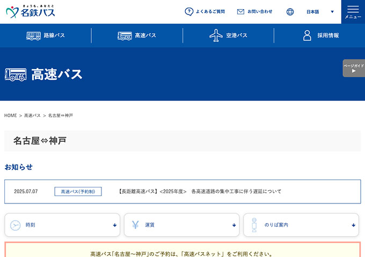Click the airplane airport bus icon
Screen dimensions: 365x257
(x=216, y=35)
